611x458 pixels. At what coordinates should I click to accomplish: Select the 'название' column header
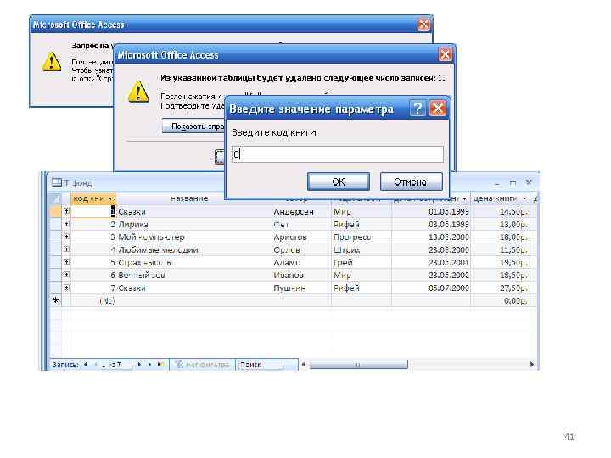click(189, 198)
